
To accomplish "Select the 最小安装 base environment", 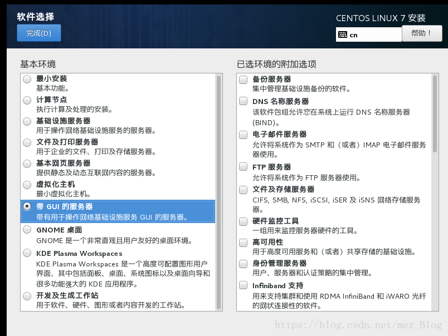I will (x=27, y=78).
